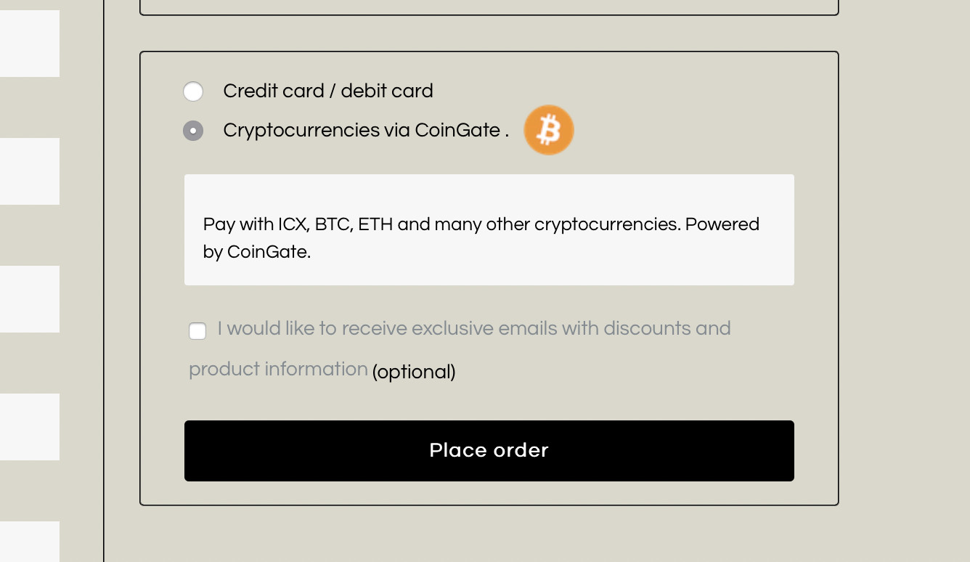Click the "product information" label text
This screenshot has height=562, width=970.
(x=278, y=369)
